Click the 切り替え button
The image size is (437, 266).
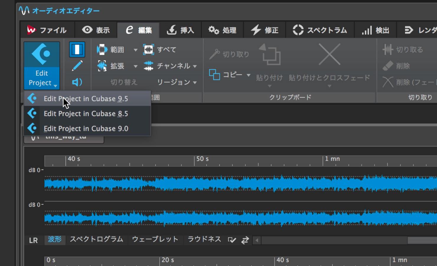124,82
